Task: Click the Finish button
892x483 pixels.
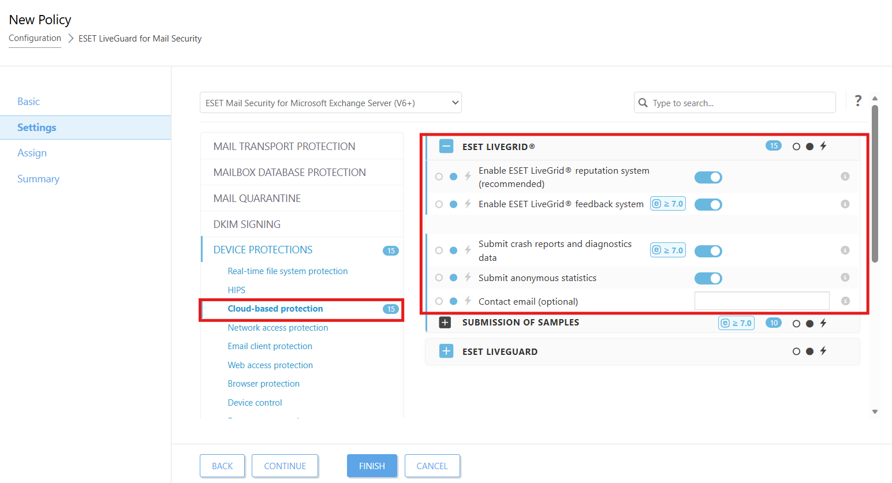Action: click(372, 466)
